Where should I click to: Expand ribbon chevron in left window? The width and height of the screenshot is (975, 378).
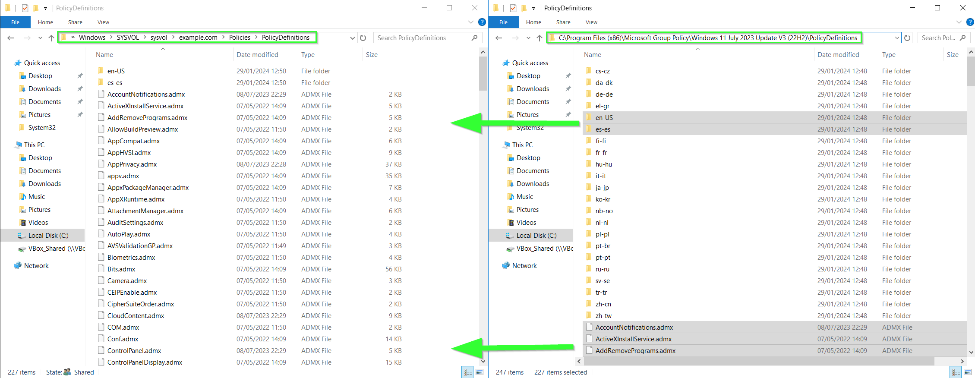[470, 22]
